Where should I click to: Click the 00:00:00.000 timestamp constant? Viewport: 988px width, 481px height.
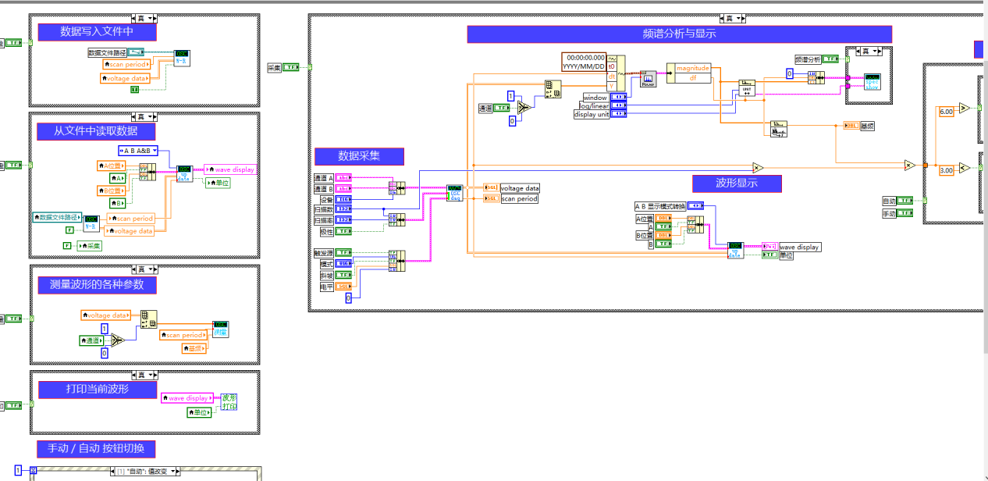(x=585, y=57)
